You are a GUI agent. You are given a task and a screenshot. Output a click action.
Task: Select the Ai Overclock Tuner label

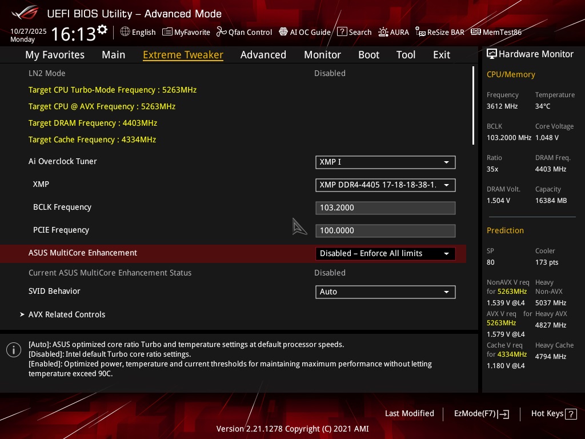[x=63, y=161]
